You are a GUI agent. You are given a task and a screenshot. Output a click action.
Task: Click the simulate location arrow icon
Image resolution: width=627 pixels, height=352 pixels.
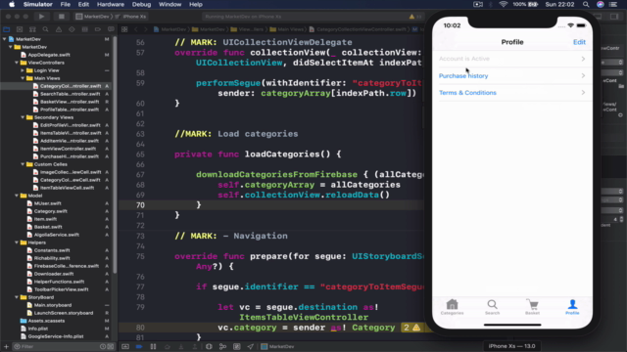[251, 346]
